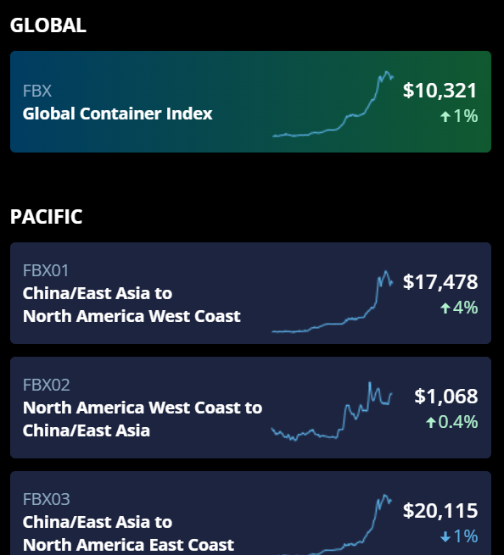Select the $1,068 price value
Screen dimensions: 504x555
445,396
